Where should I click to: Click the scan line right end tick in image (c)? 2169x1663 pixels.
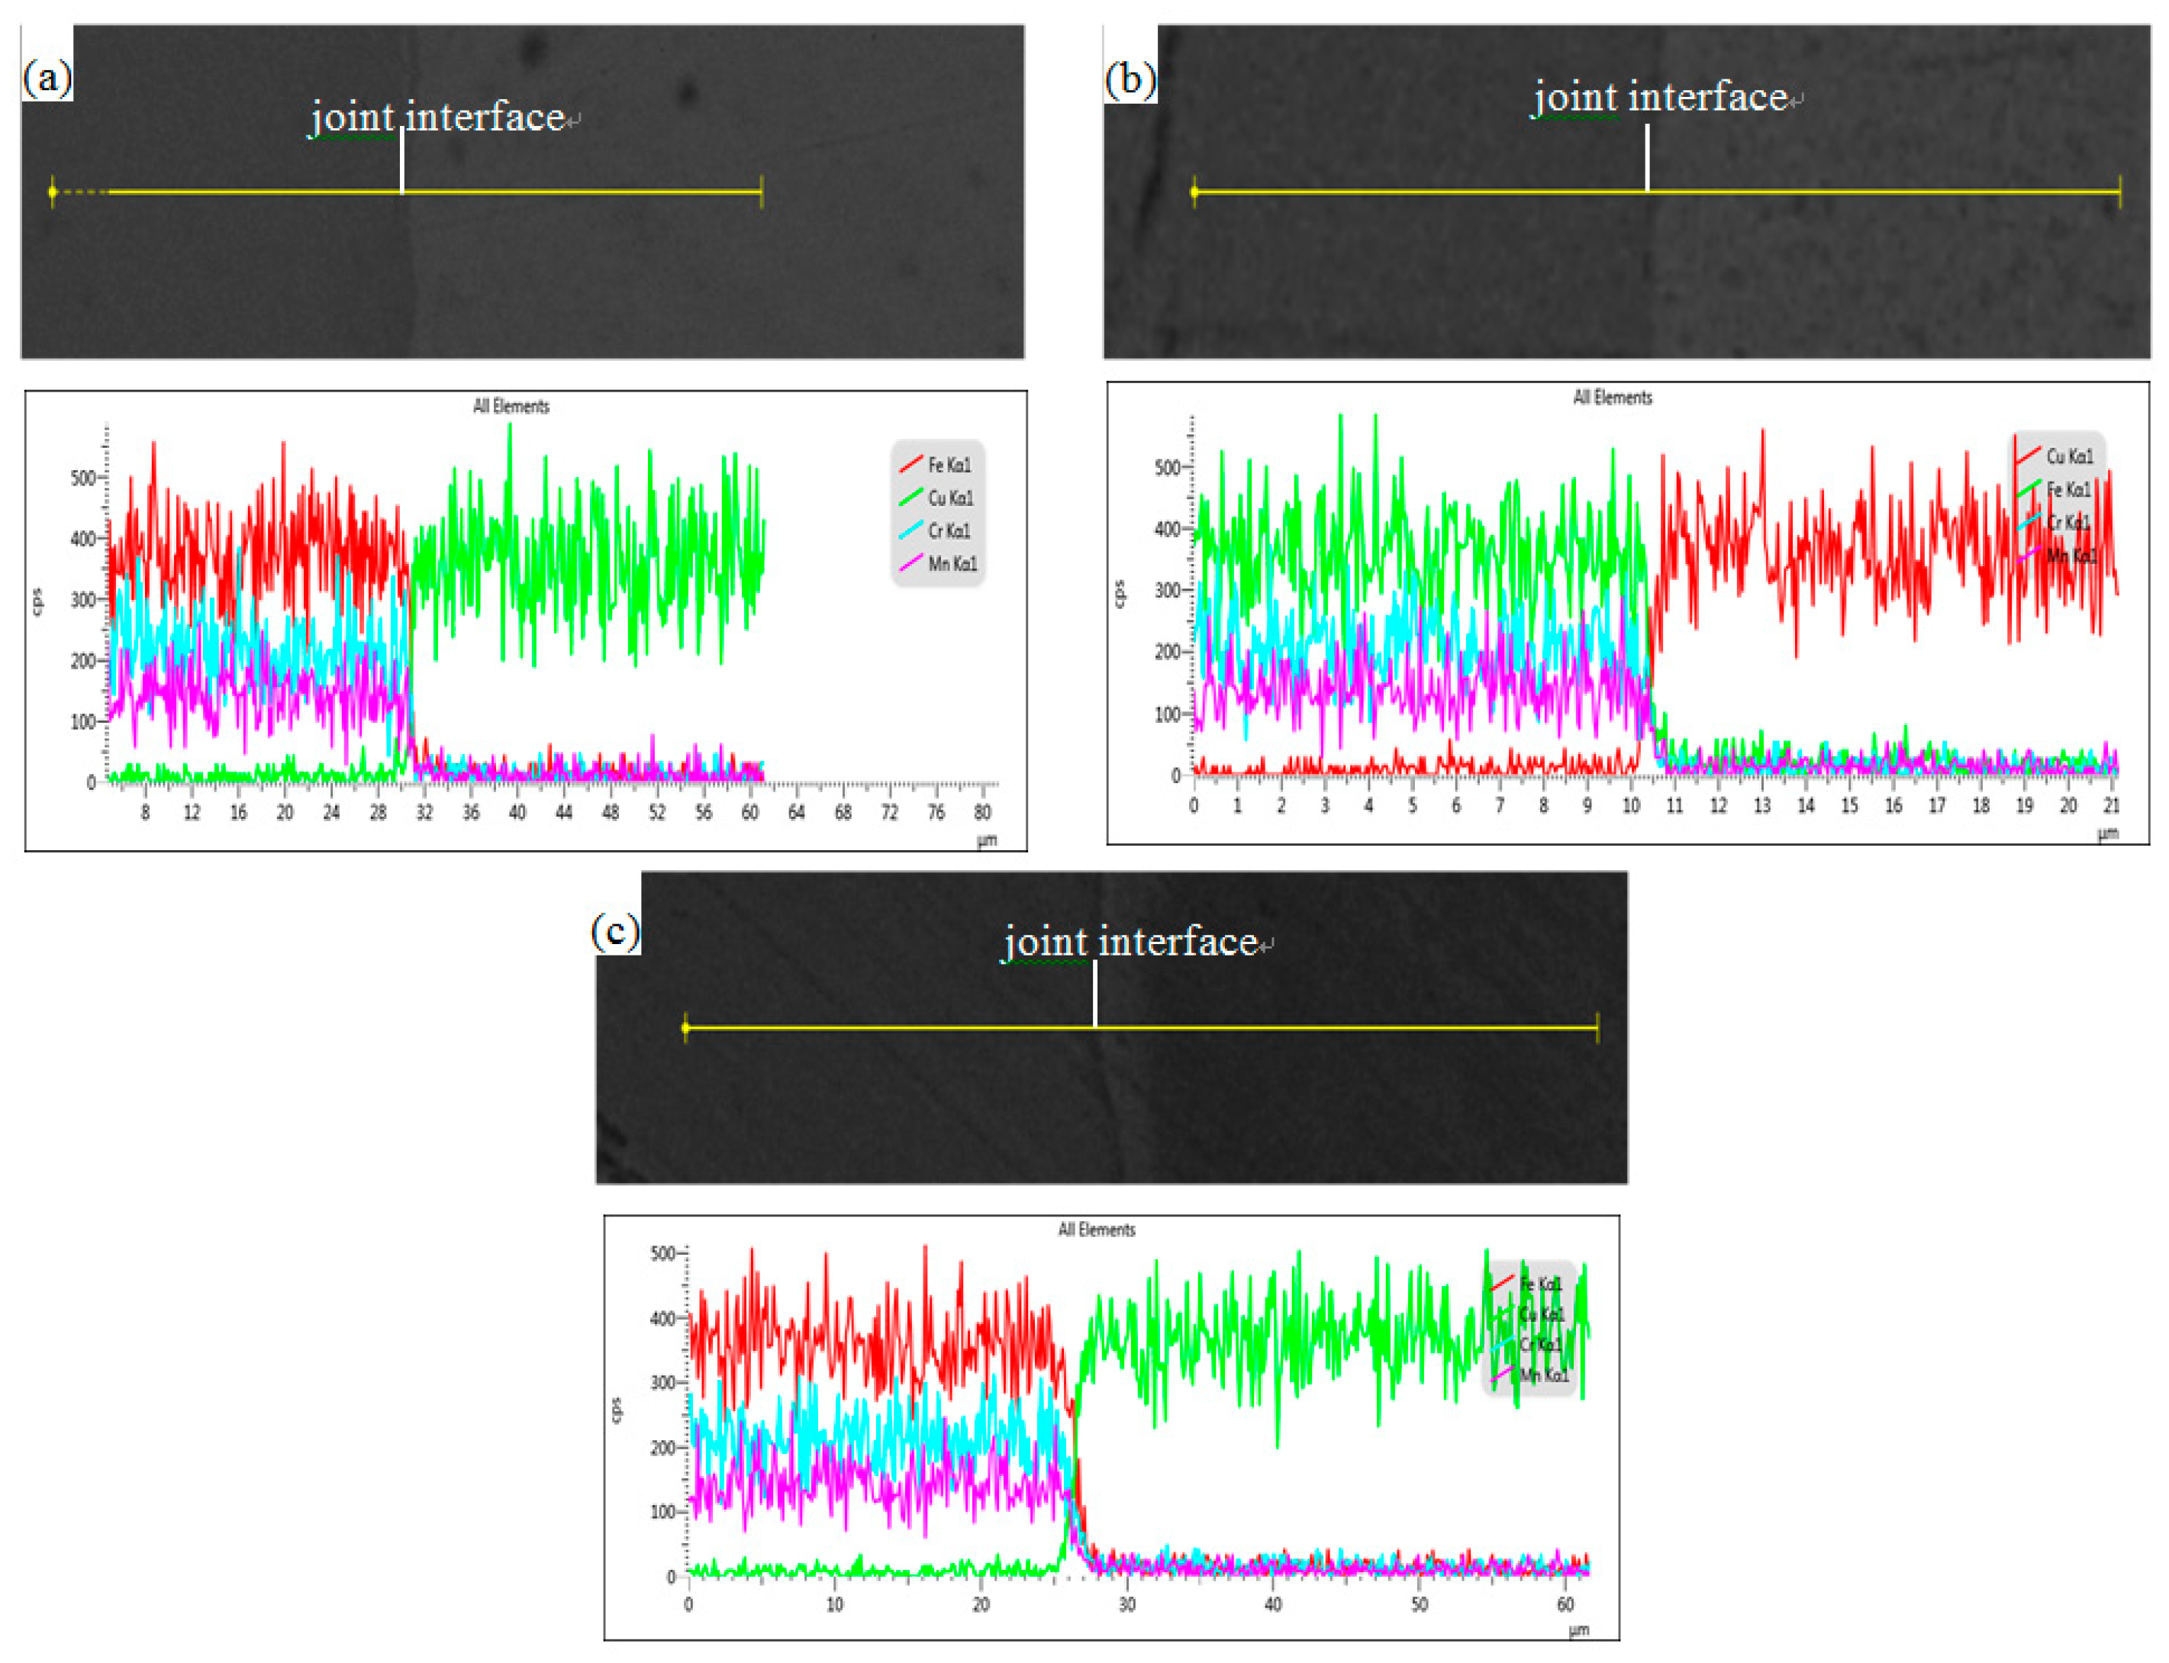tap(1597, 1029)
